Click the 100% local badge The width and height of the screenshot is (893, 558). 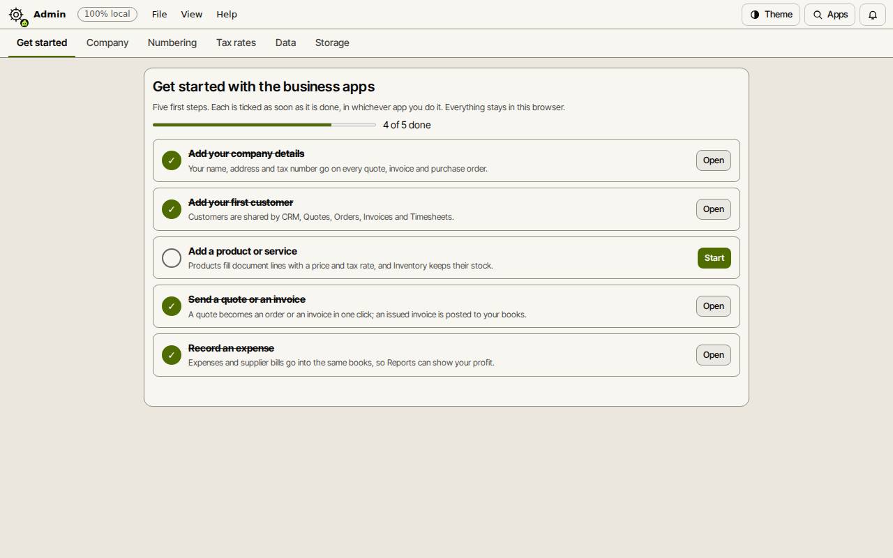pyautogui.click(x=107, y=14)
